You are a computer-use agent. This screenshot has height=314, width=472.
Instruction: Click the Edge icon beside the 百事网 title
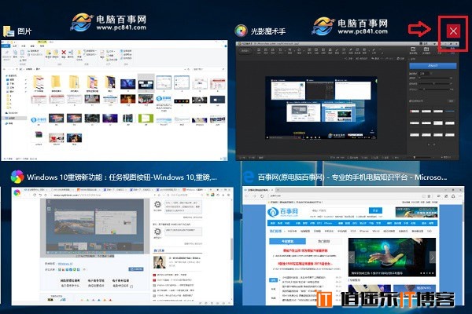tap(249, 177)
